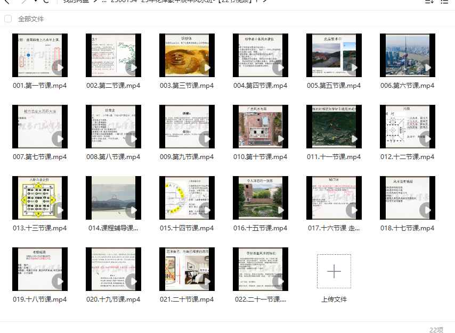Screen dimensions: 455x333
Task: Click the play icon on 019.十八节课.mp4
Action: 59,281
